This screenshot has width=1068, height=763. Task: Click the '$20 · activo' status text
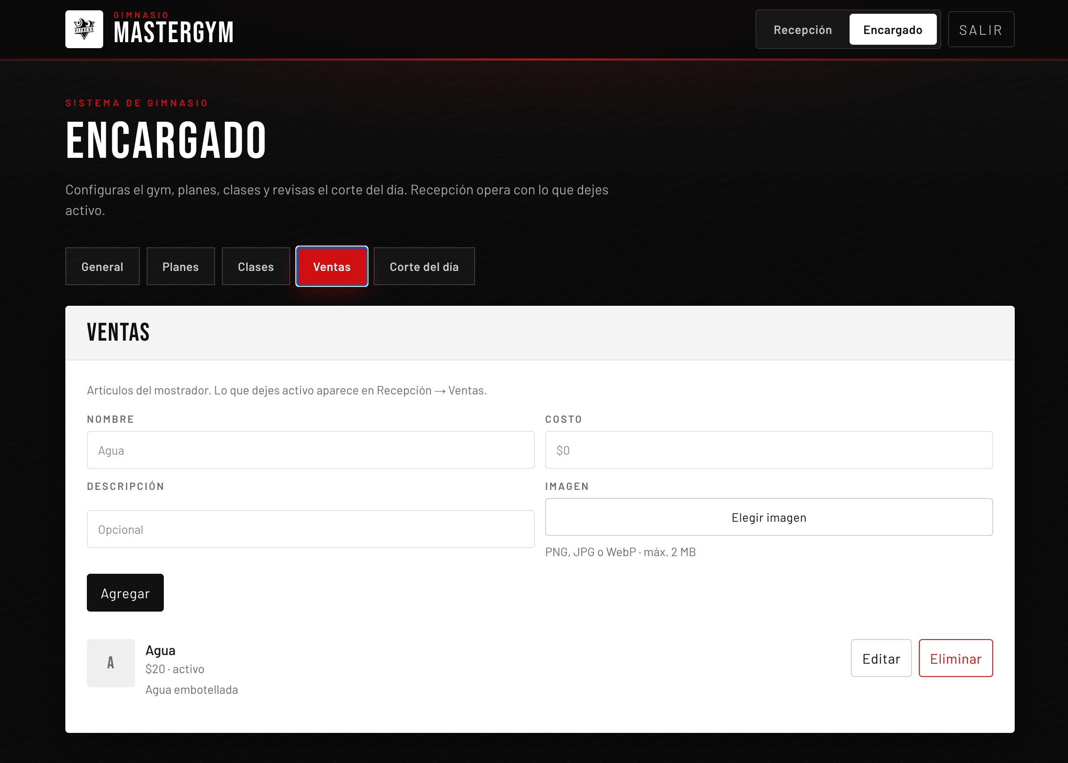[x=175, y=669]
